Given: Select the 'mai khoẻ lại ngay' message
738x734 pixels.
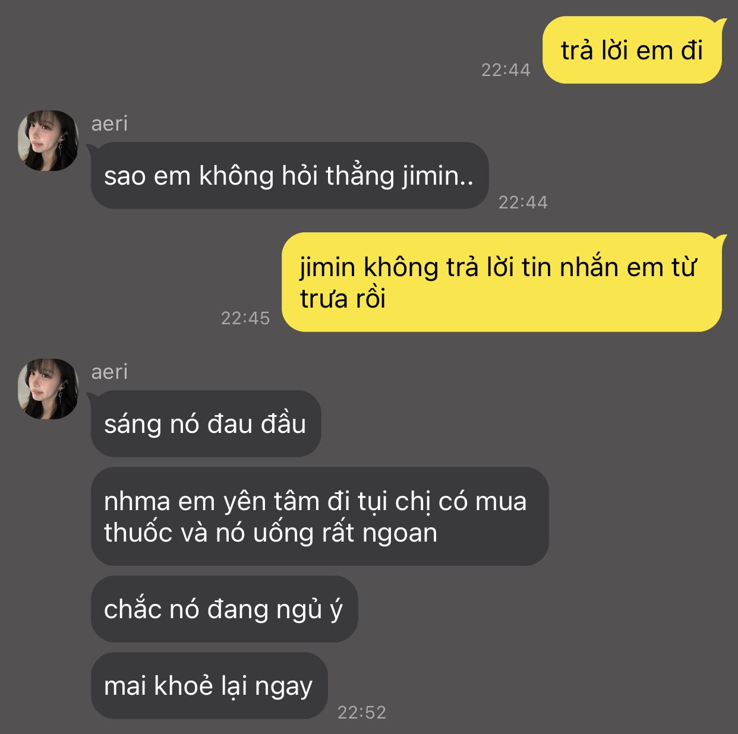Looking at the screenshot, I should (x=209, y=686).
